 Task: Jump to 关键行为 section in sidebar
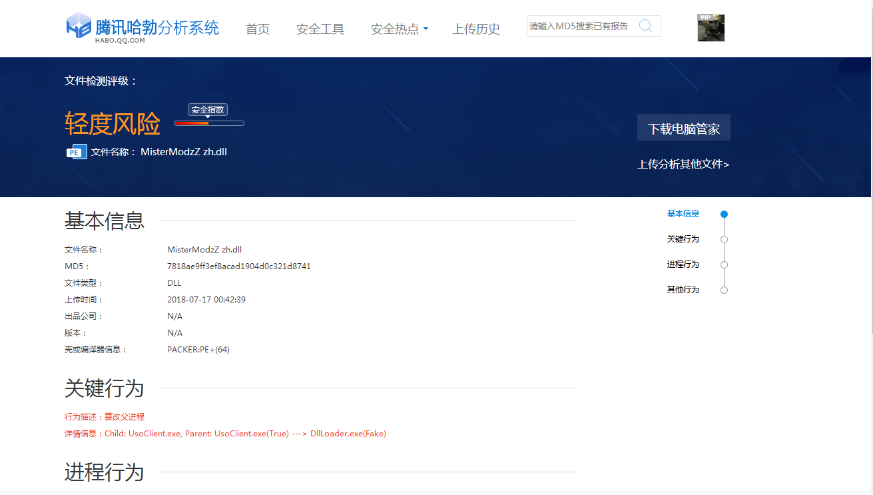(x=683, y=239)
